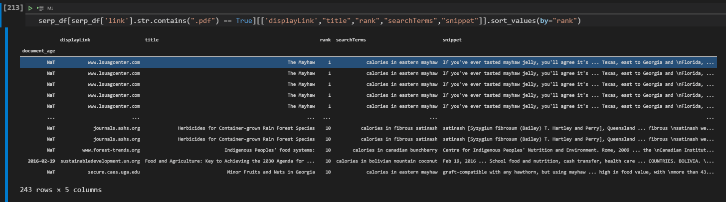Click the 'Minor Fruits and Nuts in Georgia' title
Screen dimensions: 726x202
point(271,172)
